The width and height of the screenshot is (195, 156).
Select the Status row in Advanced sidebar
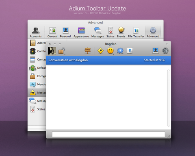37,109
